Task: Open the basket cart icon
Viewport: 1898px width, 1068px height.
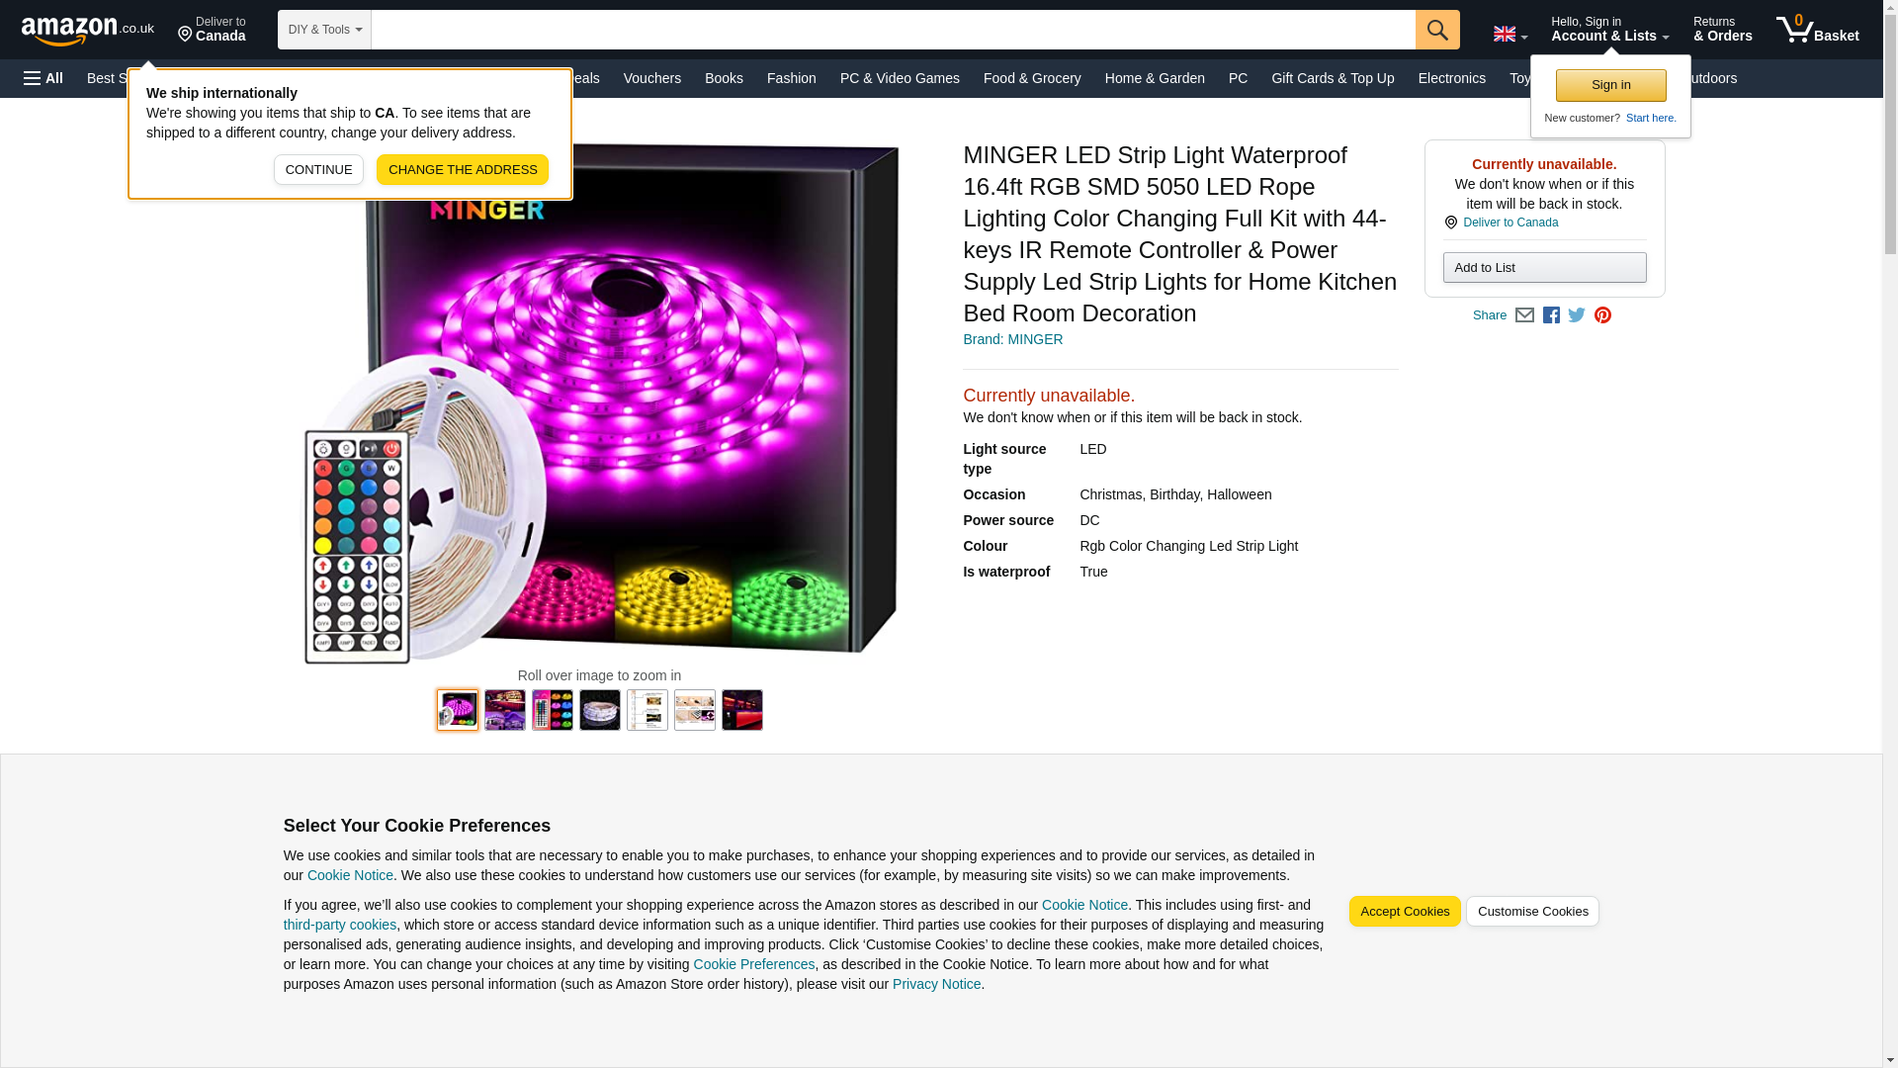Action: [x=1817, y=30]
